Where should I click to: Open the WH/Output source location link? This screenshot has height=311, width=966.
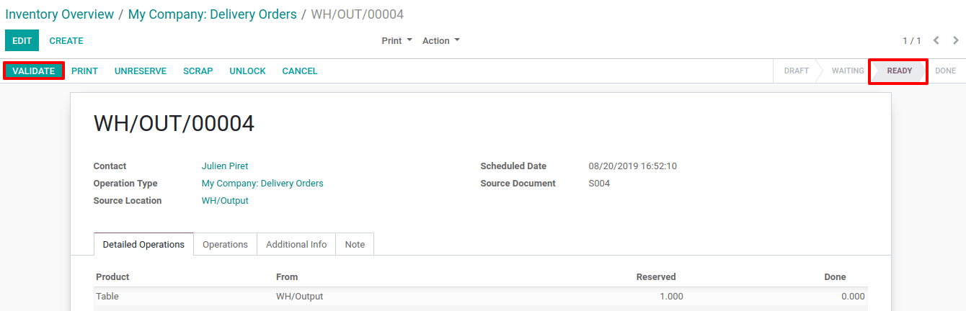[x=225, y=201]
